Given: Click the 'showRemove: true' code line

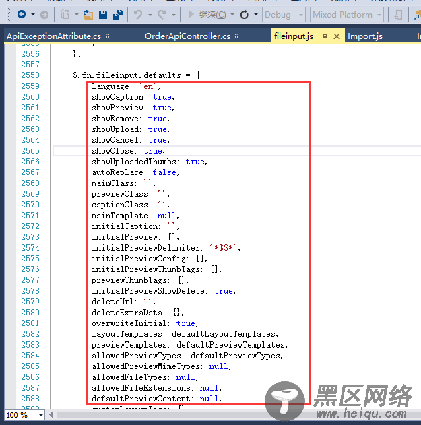Looking at the screenshot, I should 131,119.
